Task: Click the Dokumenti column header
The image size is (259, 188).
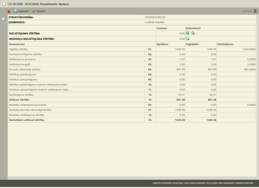Action: 193,28
